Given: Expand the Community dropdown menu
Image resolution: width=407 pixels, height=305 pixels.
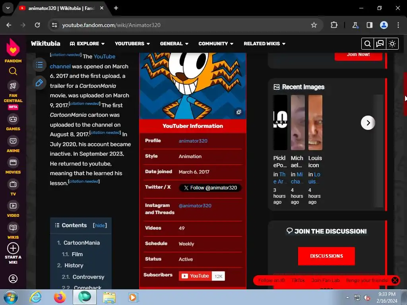Looking at the screenshot, I should (216, 44).
